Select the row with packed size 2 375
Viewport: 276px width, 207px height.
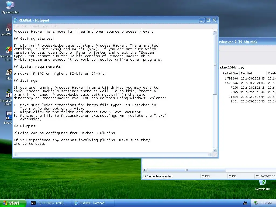247,92
